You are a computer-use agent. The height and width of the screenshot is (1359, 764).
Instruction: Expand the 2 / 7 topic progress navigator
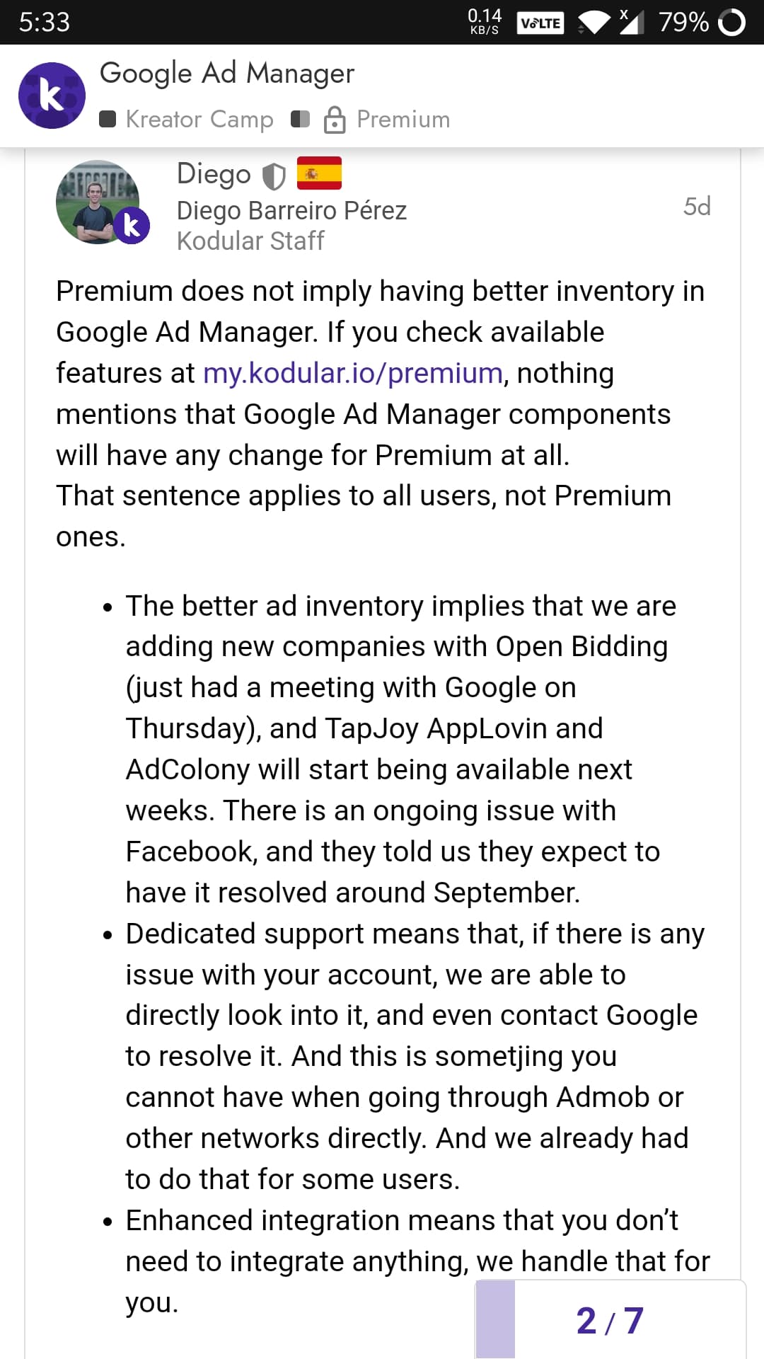(x=610, y=1321)
